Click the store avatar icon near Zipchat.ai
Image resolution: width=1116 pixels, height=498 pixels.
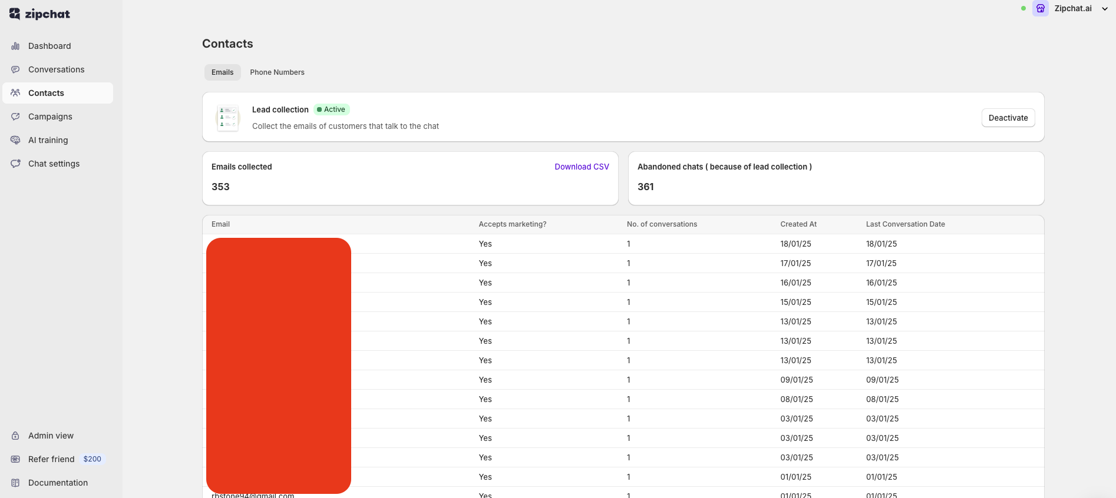(1040, 8)
